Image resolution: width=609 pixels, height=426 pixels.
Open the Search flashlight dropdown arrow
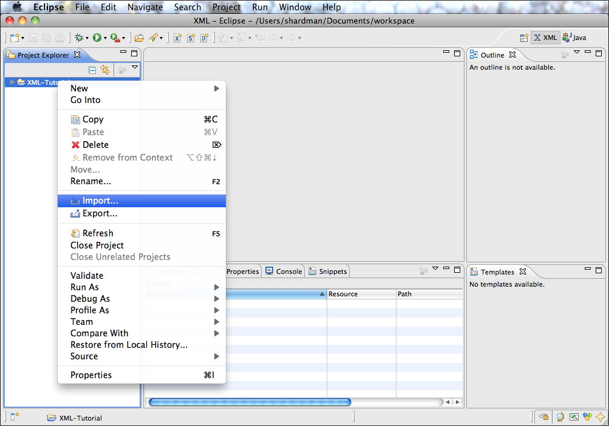point(161,38)
